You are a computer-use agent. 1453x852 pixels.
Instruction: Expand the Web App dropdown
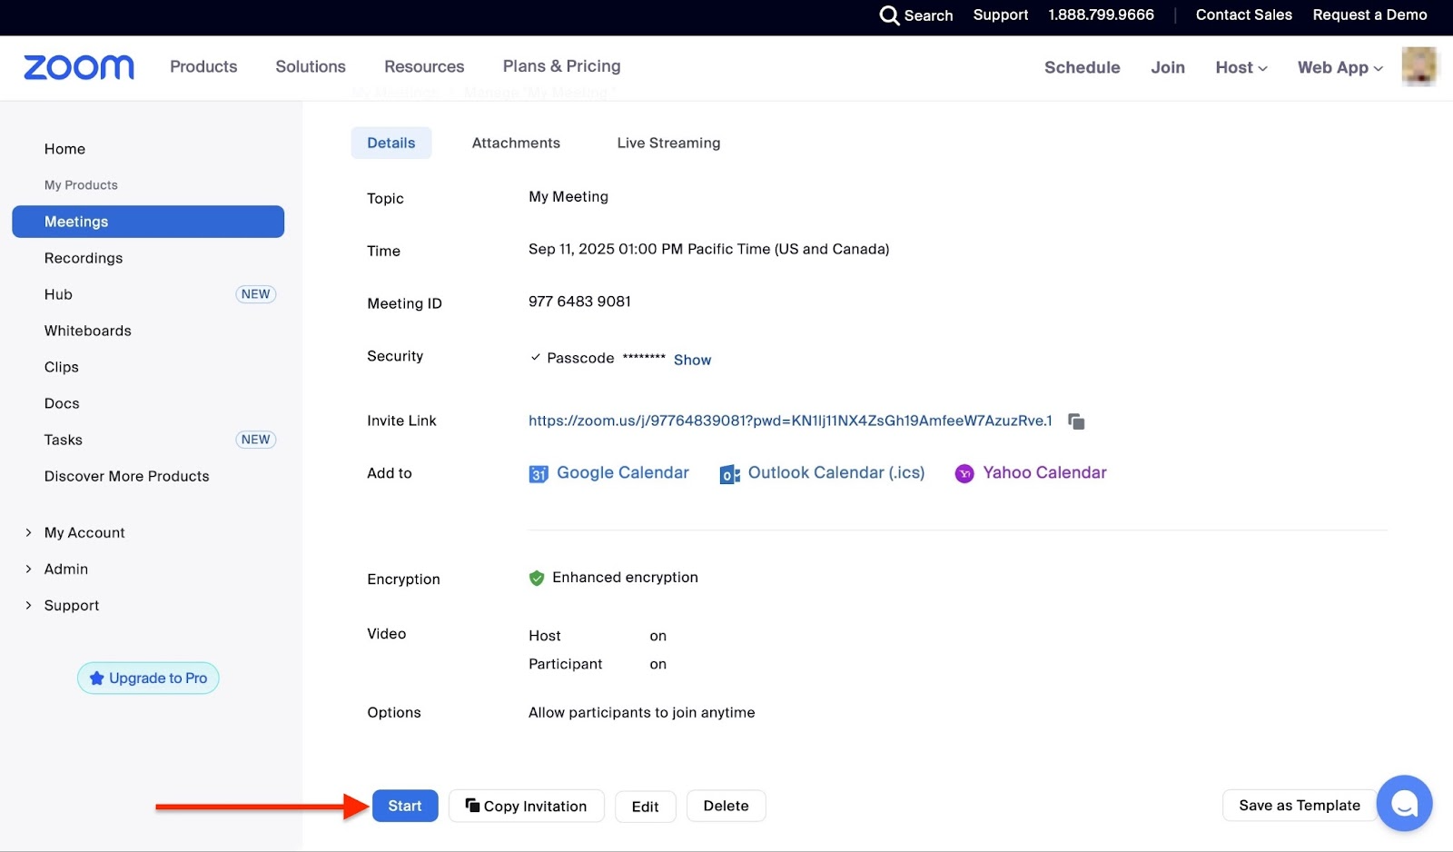tap(1340, 67)
